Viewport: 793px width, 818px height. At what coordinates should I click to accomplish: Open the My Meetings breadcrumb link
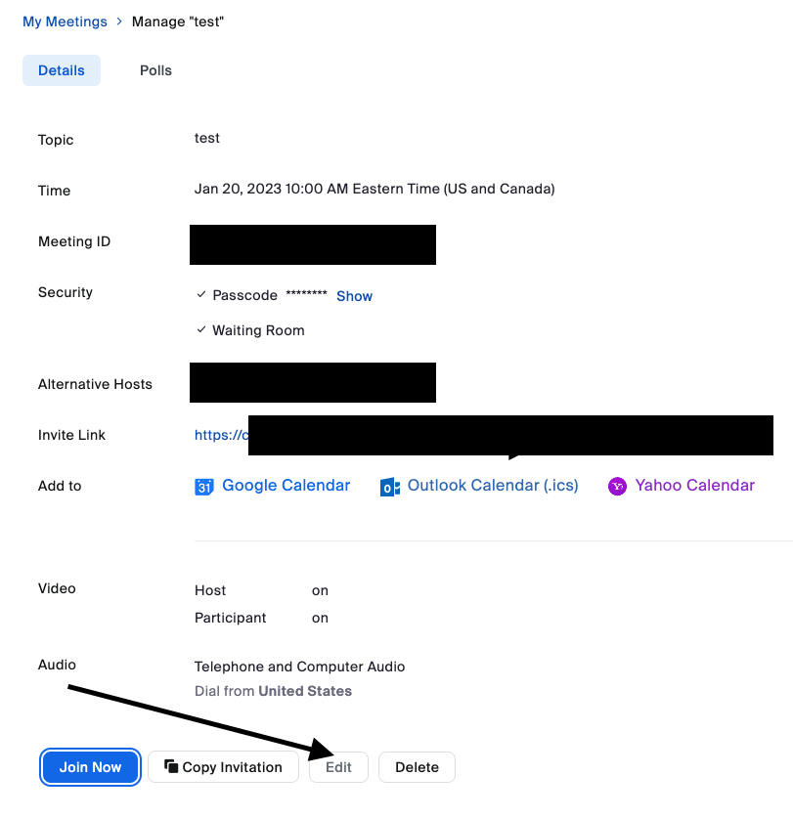[x=65, y=21]
